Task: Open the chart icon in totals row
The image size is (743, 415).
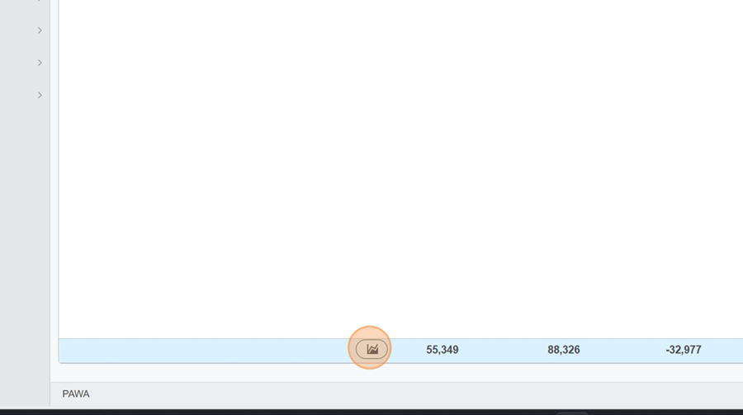Action: point(371,350)
